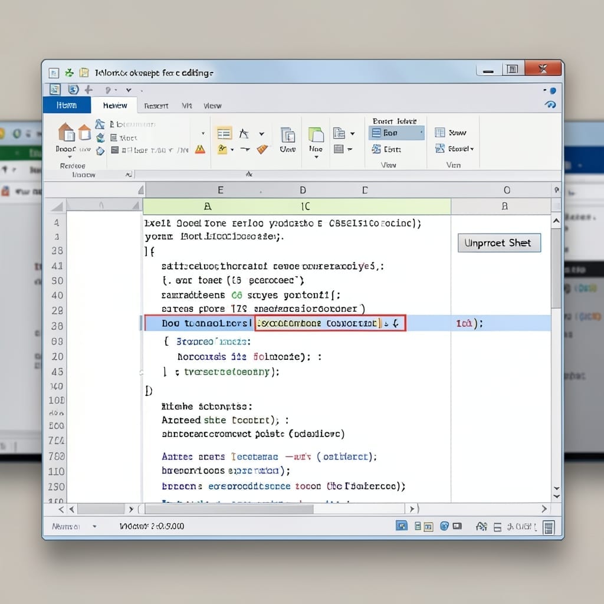604x604 pixels.
Task: Click the red-outlined highlighted code text
Action: coord(329,323)
